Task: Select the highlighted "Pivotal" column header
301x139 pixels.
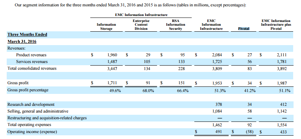Action: (x=244, y=29)
